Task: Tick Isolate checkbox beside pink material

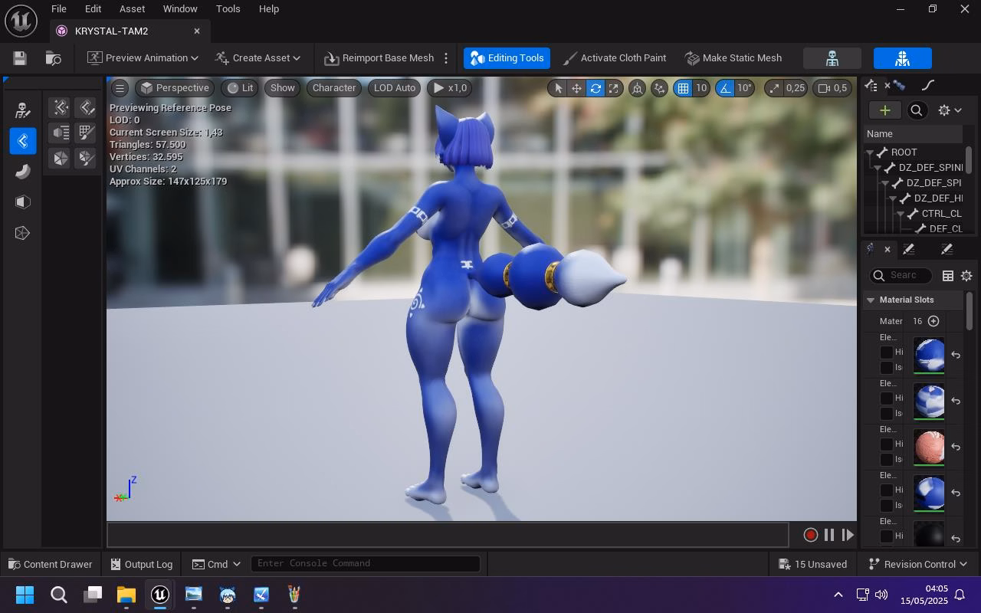Action: tap(887, 460)
